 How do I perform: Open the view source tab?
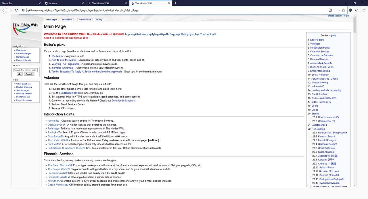point(85,20)
